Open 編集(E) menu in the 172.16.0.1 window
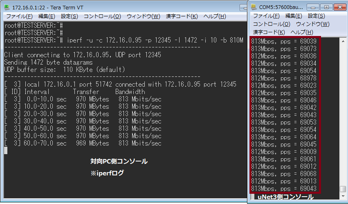Image resolution: width=348 pixels, height=204 pixels. tap(46, 16)
